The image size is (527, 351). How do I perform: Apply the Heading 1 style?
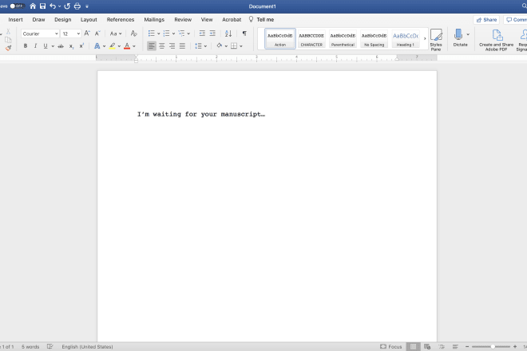406,39
